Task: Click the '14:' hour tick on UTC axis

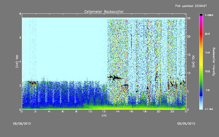Action: [118, 112]
